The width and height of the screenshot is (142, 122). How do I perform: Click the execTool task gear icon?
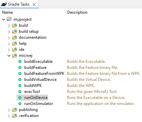[x=20, y=92]
